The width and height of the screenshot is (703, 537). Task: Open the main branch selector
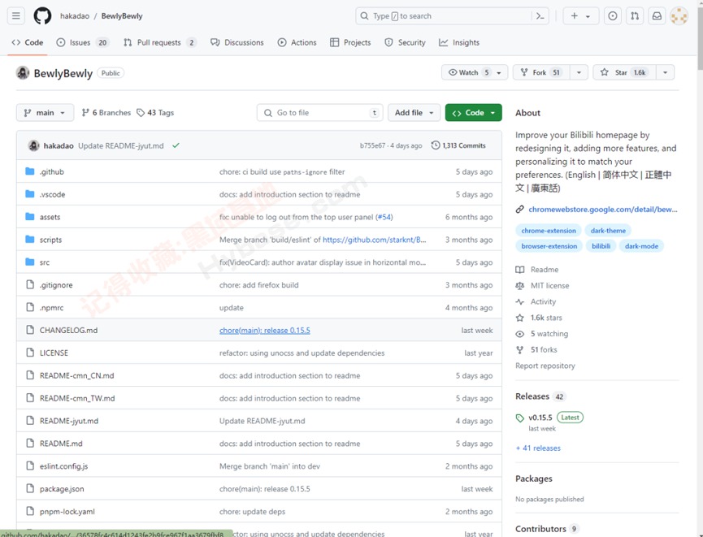point(45,112)
